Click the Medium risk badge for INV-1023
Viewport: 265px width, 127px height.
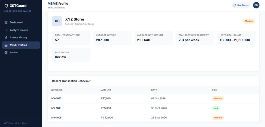click(x=218, y=98)
